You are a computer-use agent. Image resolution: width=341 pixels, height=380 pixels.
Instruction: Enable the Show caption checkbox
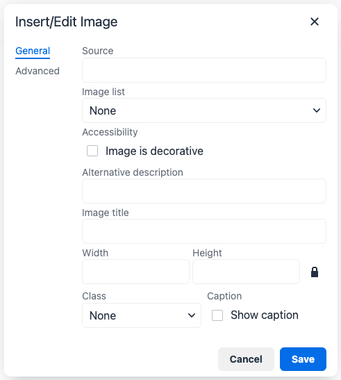[217, 315]
